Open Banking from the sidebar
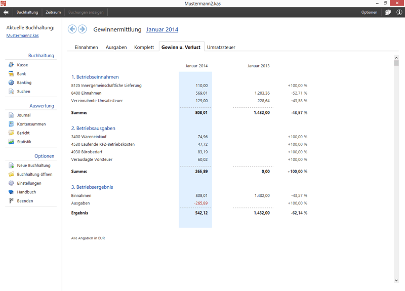Image resolution: width=405 pixels, height=291 pixels. click(24, 82)
